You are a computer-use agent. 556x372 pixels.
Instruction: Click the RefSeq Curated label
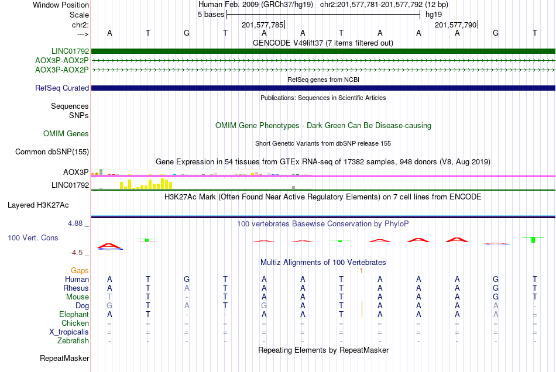[61, 88]
